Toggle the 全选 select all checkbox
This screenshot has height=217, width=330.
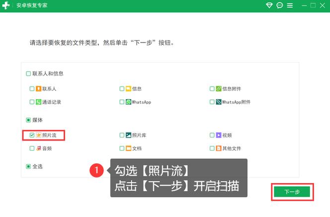pos(28,166)
